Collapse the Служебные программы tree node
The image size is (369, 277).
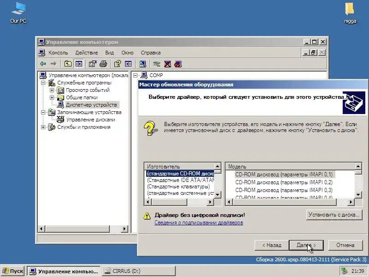pos(43,83)
